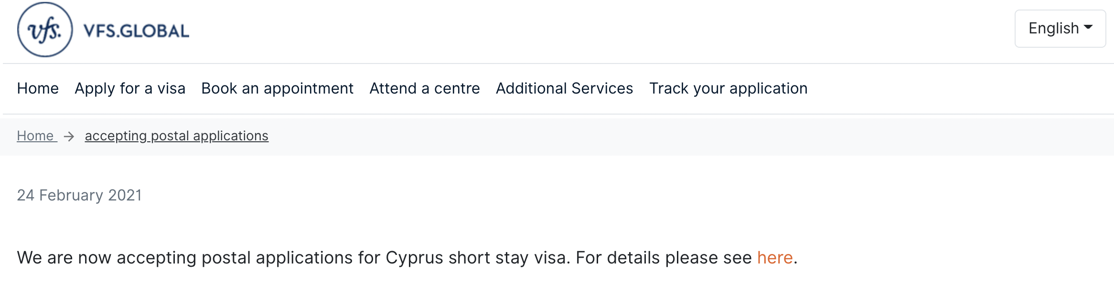Screen dimensions: 1114x295
Task: Click the word Cyprus in the announcement
Action: click(414, 258)
